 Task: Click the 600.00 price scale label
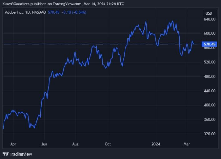click(x=209, y=33)
